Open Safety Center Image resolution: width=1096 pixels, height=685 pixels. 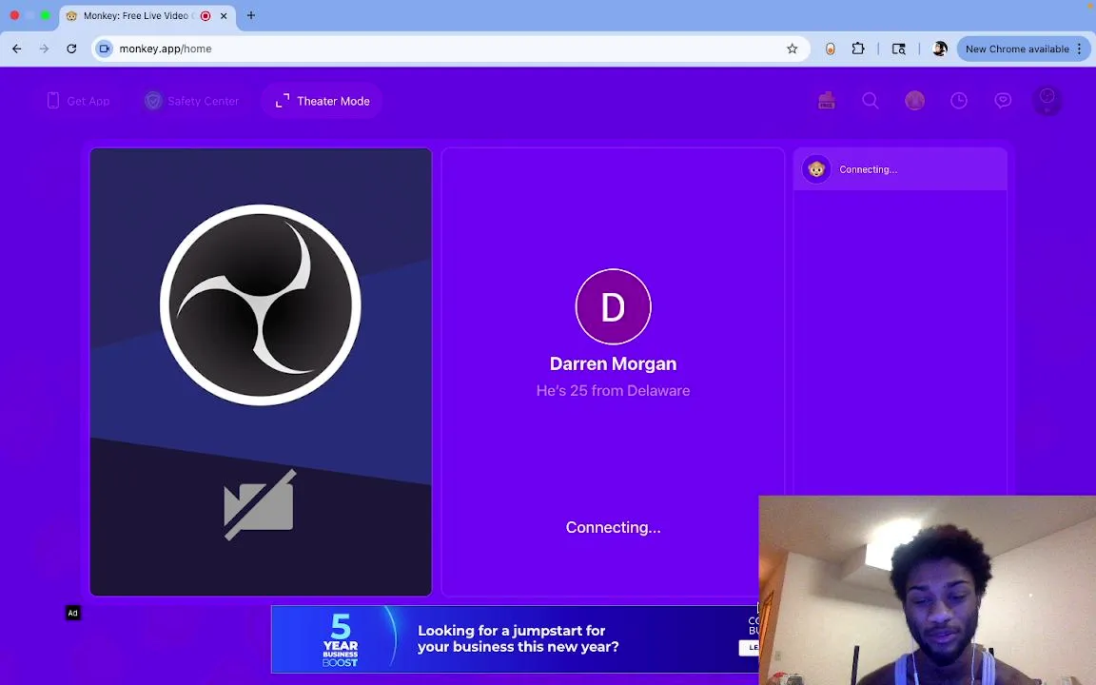point(191,101)
